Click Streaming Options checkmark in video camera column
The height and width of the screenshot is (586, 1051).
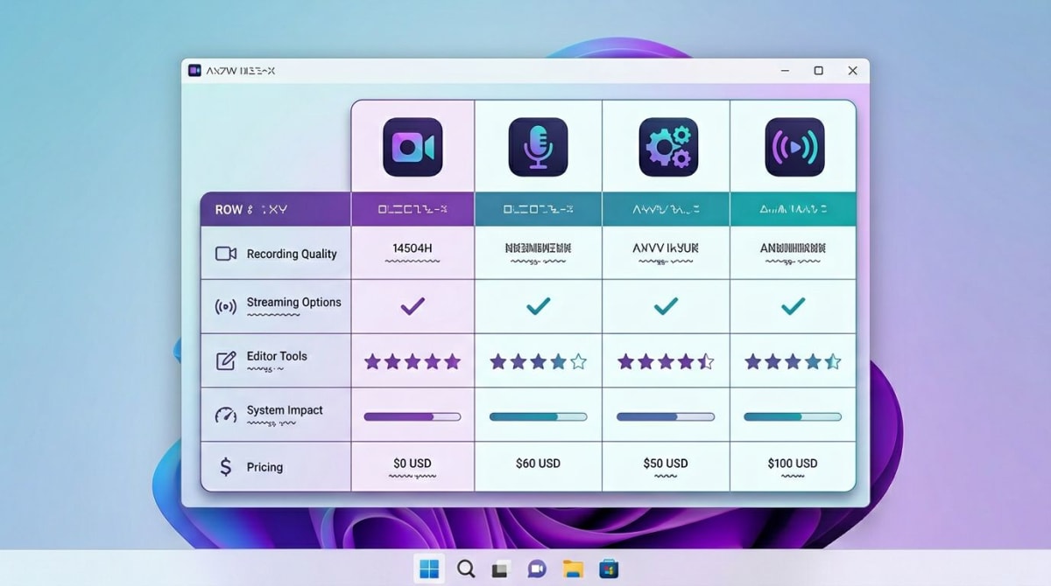point(413,306)
